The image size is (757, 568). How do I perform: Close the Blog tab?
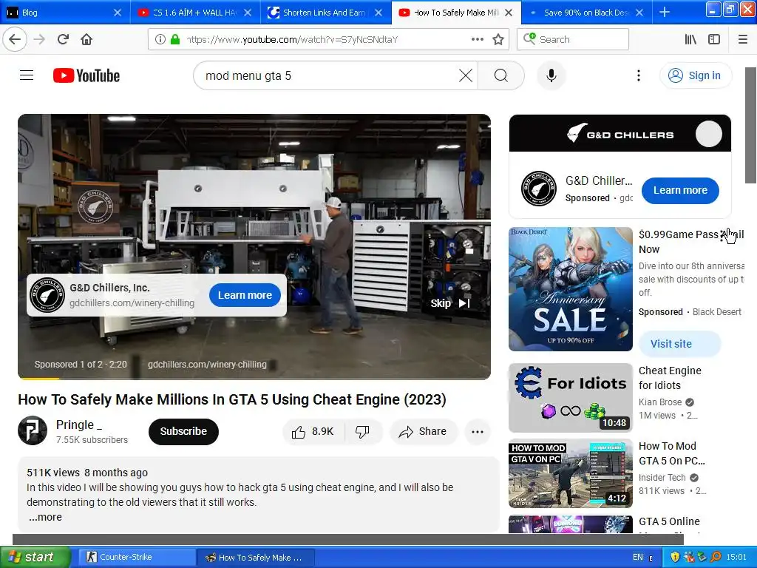pyautogui.click(x=118, y=13)
